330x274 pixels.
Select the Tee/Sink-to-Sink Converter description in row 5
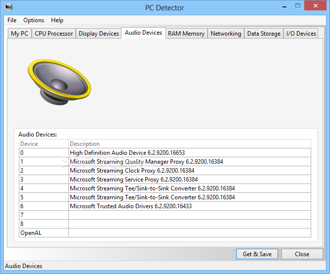(190, 197)
